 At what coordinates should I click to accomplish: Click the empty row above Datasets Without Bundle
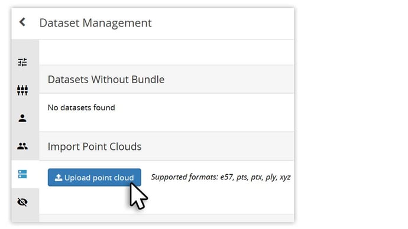coord(167,52)
